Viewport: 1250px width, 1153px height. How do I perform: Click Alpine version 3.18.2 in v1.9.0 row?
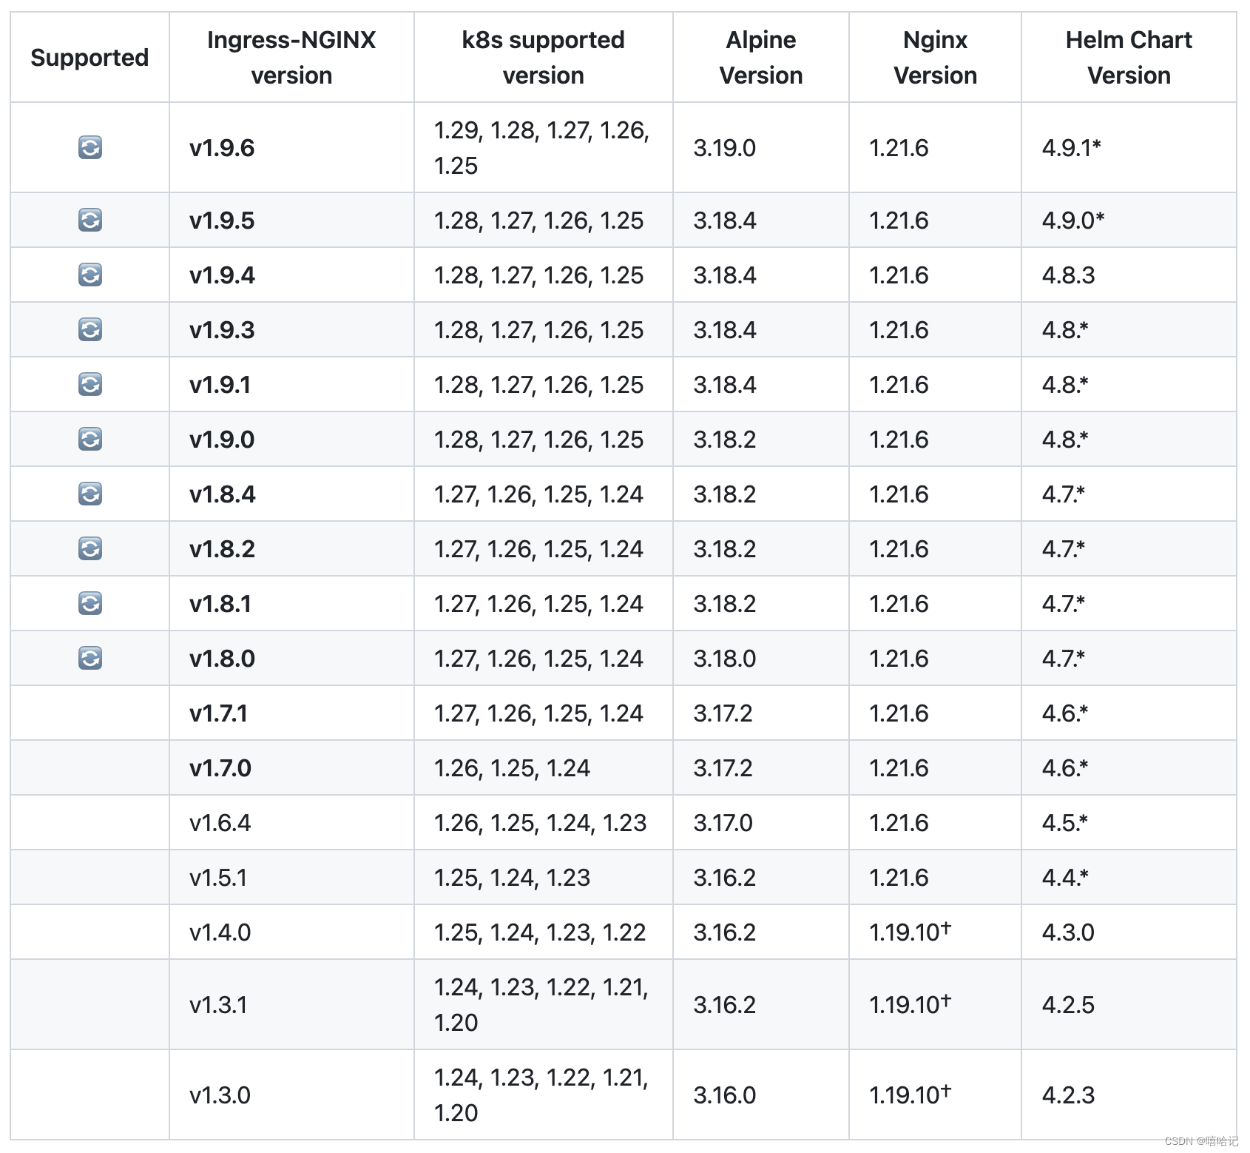point(724,440)
